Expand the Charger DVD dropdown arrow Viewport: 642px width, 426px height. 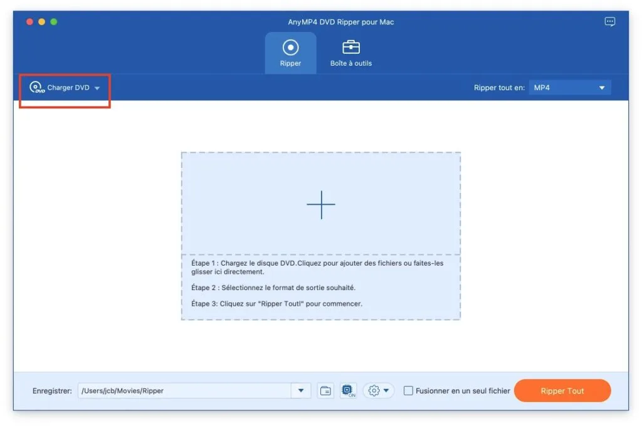pos(97,88)
